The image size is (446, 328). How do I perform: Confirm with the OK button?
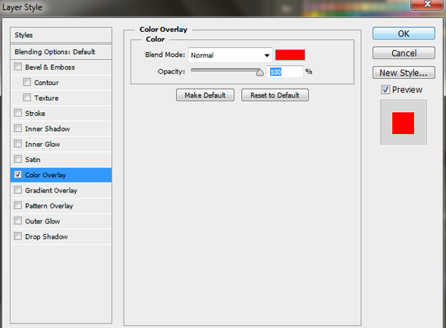point(404,33)
